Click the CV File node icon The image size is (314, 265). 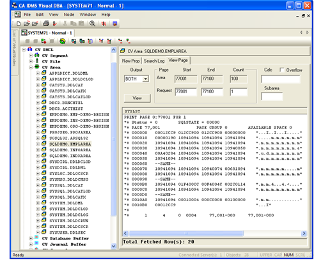pos(37,61)
